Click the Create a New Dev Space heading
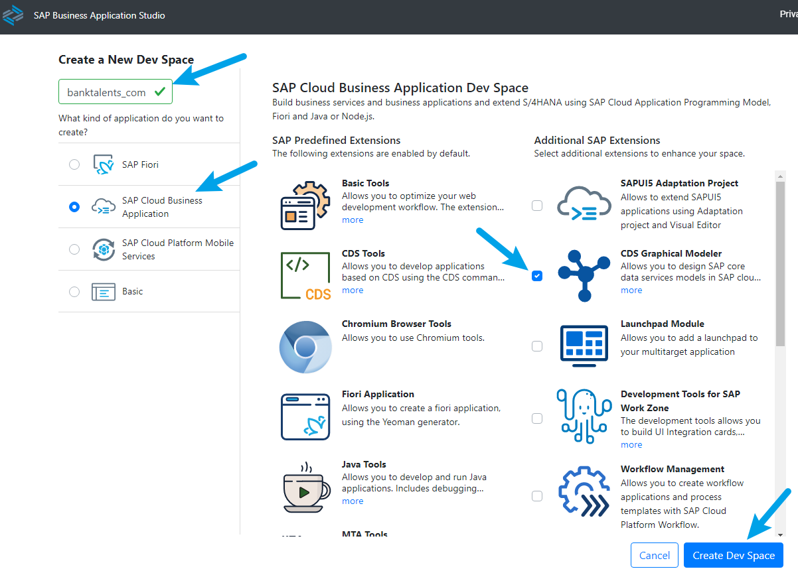This screenshot has width=798, height=571. click(126, 60)
